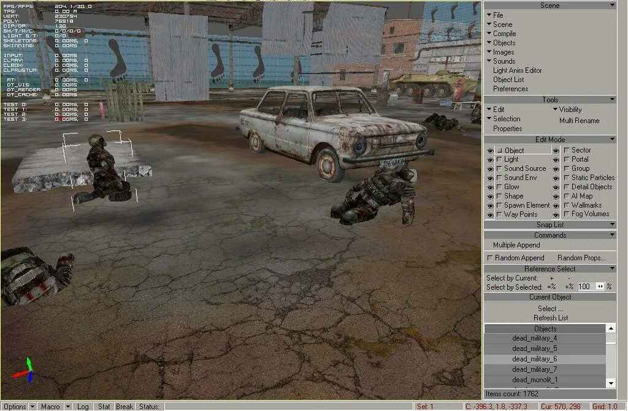Toggle the Fog Volumes eye icon

(556, 215)
